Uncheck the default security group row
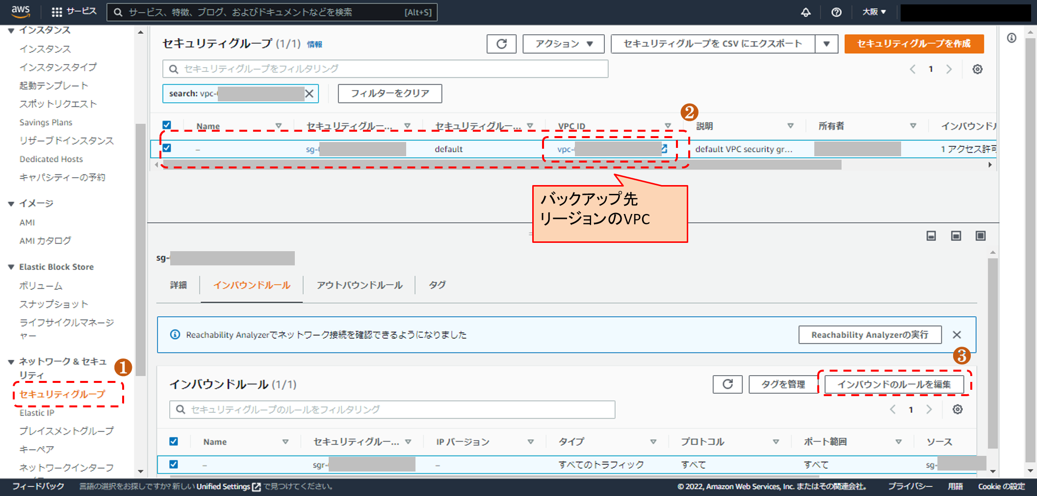This screenshot has width=1037, height=496. coord(167,148)
